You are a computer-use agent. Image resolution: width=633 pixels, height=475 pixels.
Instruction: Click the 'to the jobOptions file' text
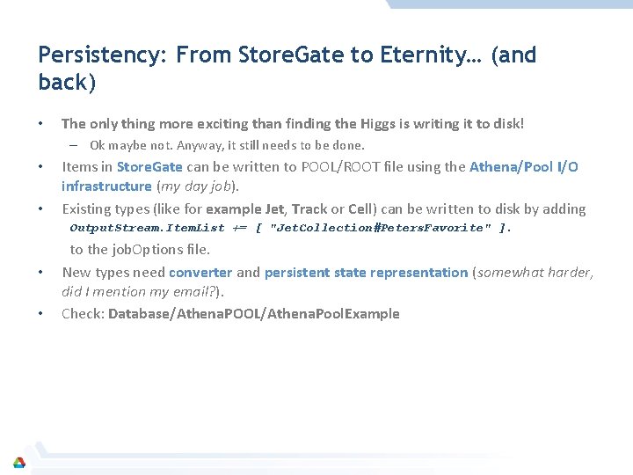click(x=140, y=250)
